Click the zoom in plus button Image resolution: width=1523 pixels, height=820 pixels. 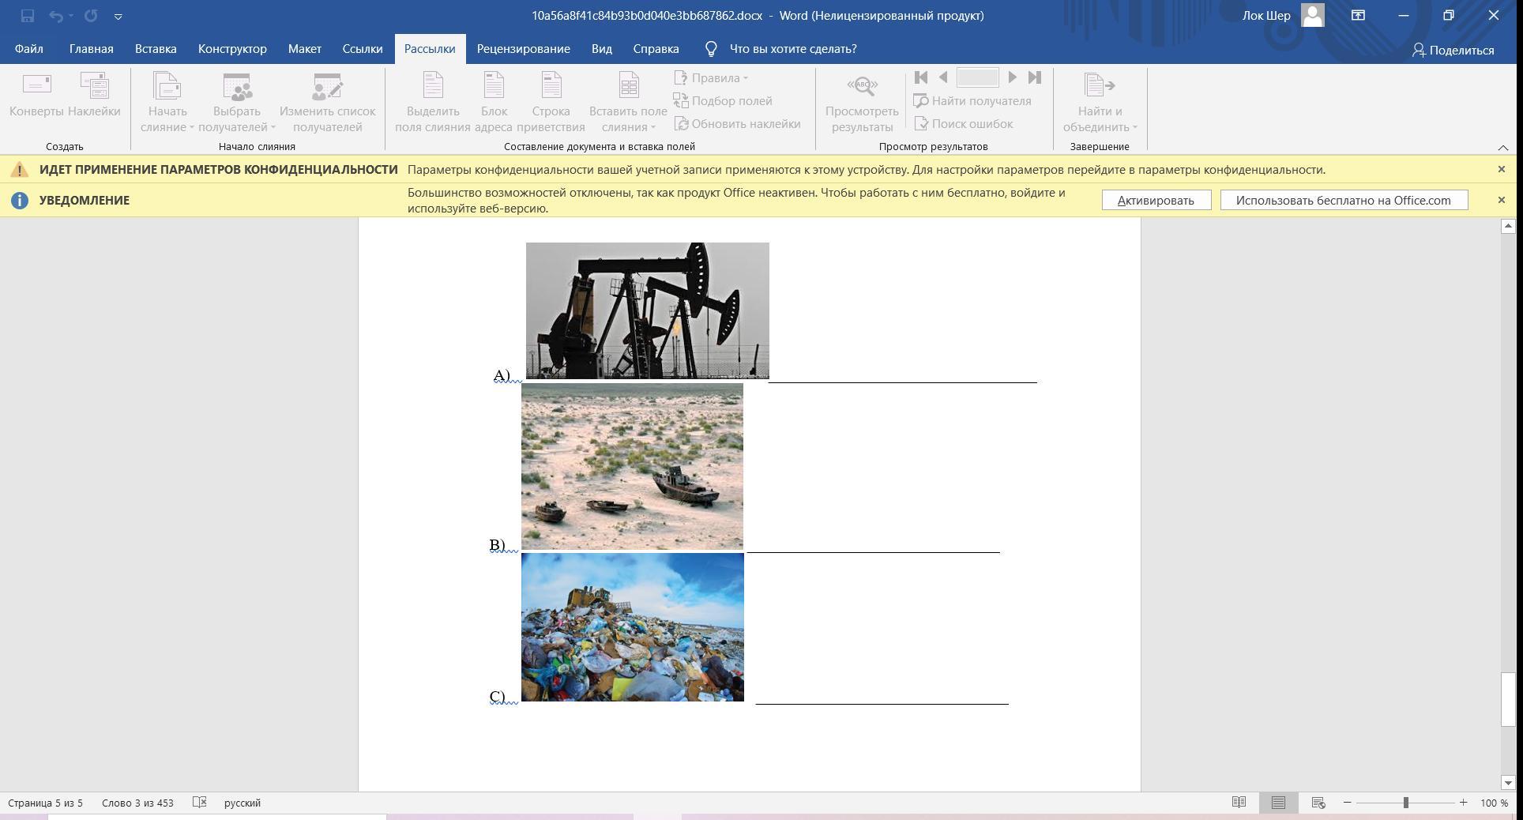(x=1463, y=803)
